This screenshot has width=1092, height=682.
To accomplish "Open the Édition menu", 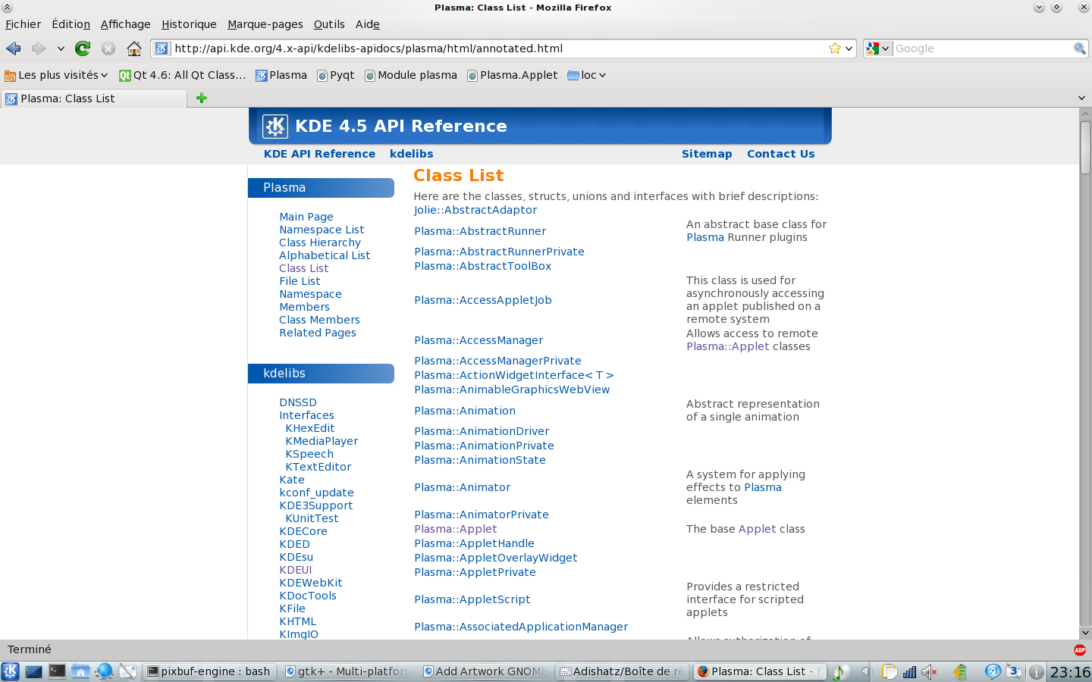I will pos(71,24).
